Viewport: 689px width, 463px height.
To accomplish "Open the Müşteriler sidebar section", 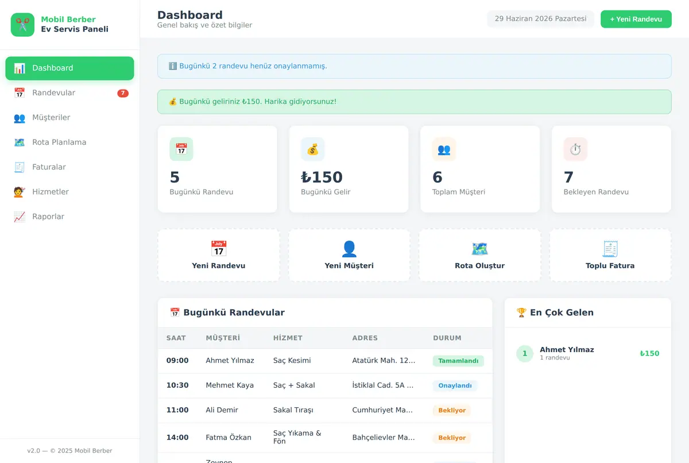I will pos(69,118).
